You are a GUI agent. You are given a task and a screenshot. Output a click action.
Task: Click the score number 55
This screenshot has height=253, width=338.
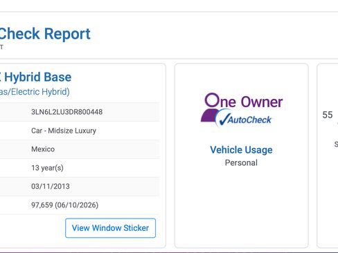point(328,115)
